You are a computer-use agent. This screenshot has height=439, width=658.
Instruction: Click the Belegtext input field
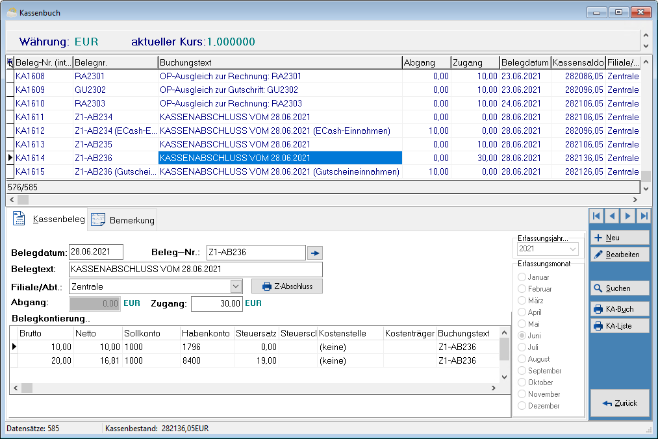coord(196,269)
